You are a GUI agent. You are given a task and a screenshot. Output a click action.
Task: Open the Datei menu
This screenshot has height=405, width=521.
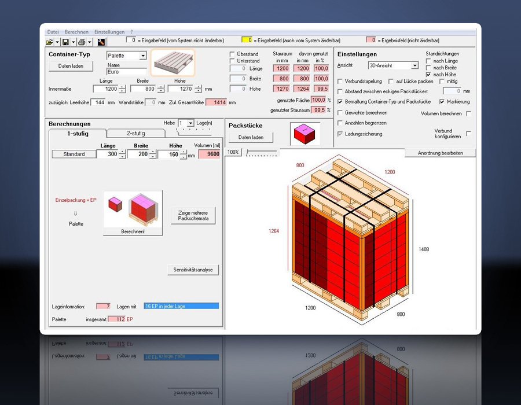[x=53, y=32]
